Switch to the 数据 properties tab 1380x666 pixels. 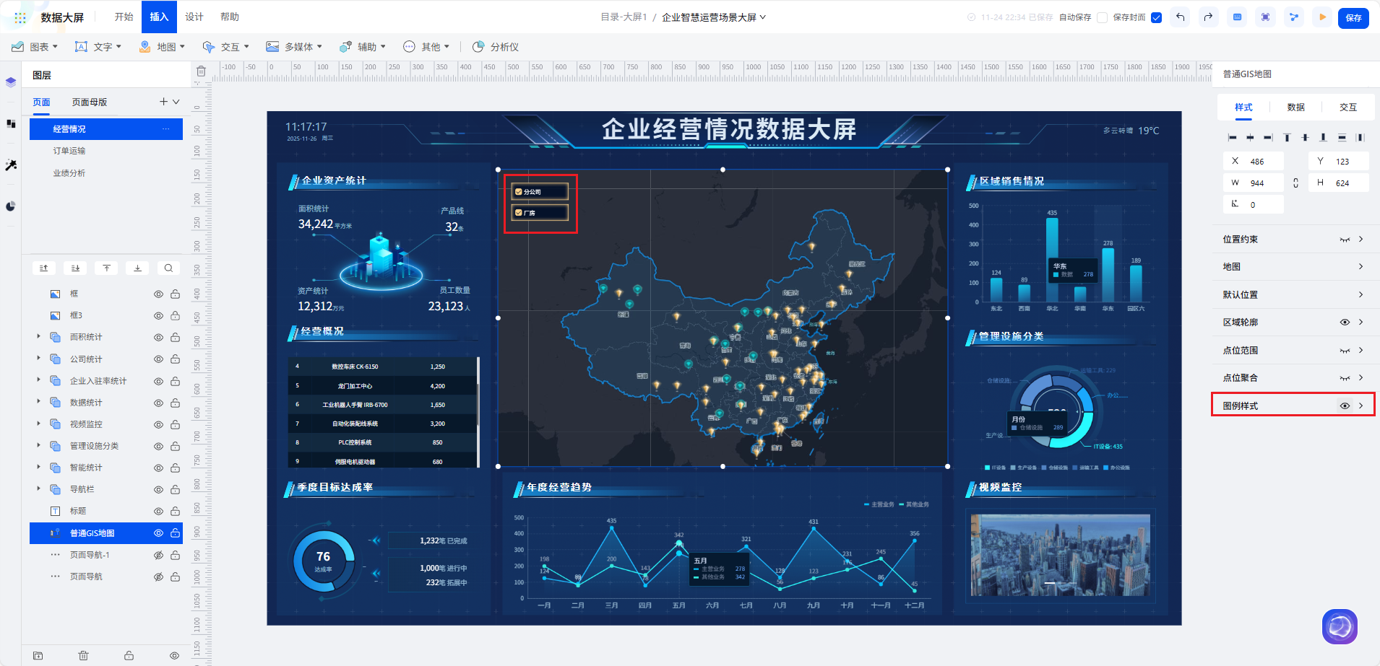pyautogui.click(x=1295, y=107)
